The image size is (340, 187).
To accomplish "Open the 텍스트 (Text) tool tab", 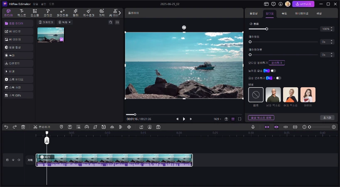I will coord(22,13).
